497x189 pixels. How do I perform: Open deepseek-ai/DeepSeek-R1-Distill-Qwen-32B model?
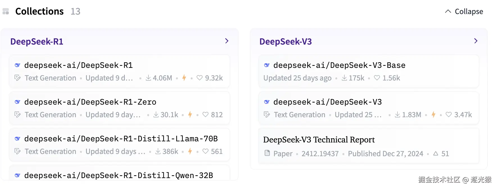pyautogui.click(x=119, y=176)
